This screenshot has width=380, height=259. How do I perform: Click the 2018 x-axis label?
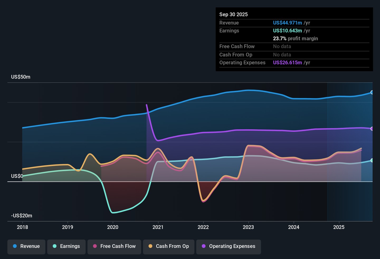pyautogui.click(x=22, y=227)
